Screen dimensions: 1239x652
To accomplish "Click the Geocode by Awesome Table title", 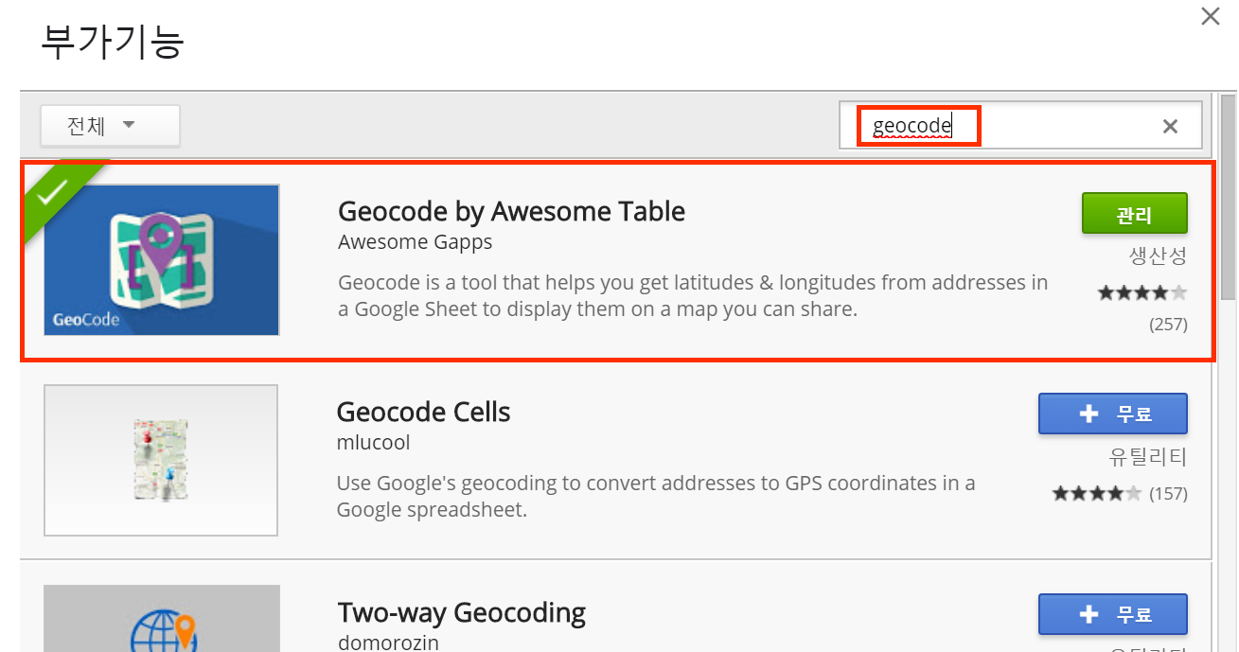I will pyautogui.click(x=511, y=211).
